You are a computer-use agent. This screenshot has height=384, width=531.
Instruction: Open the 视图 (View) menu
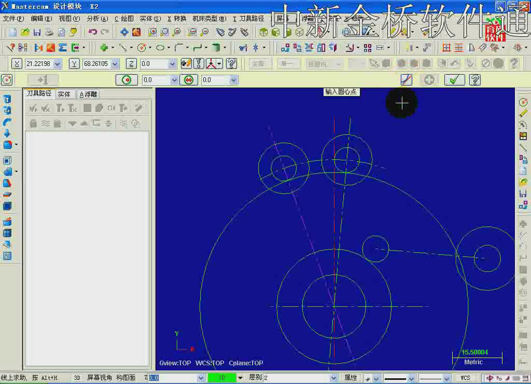pyautogui.click(x=69, y=19)
